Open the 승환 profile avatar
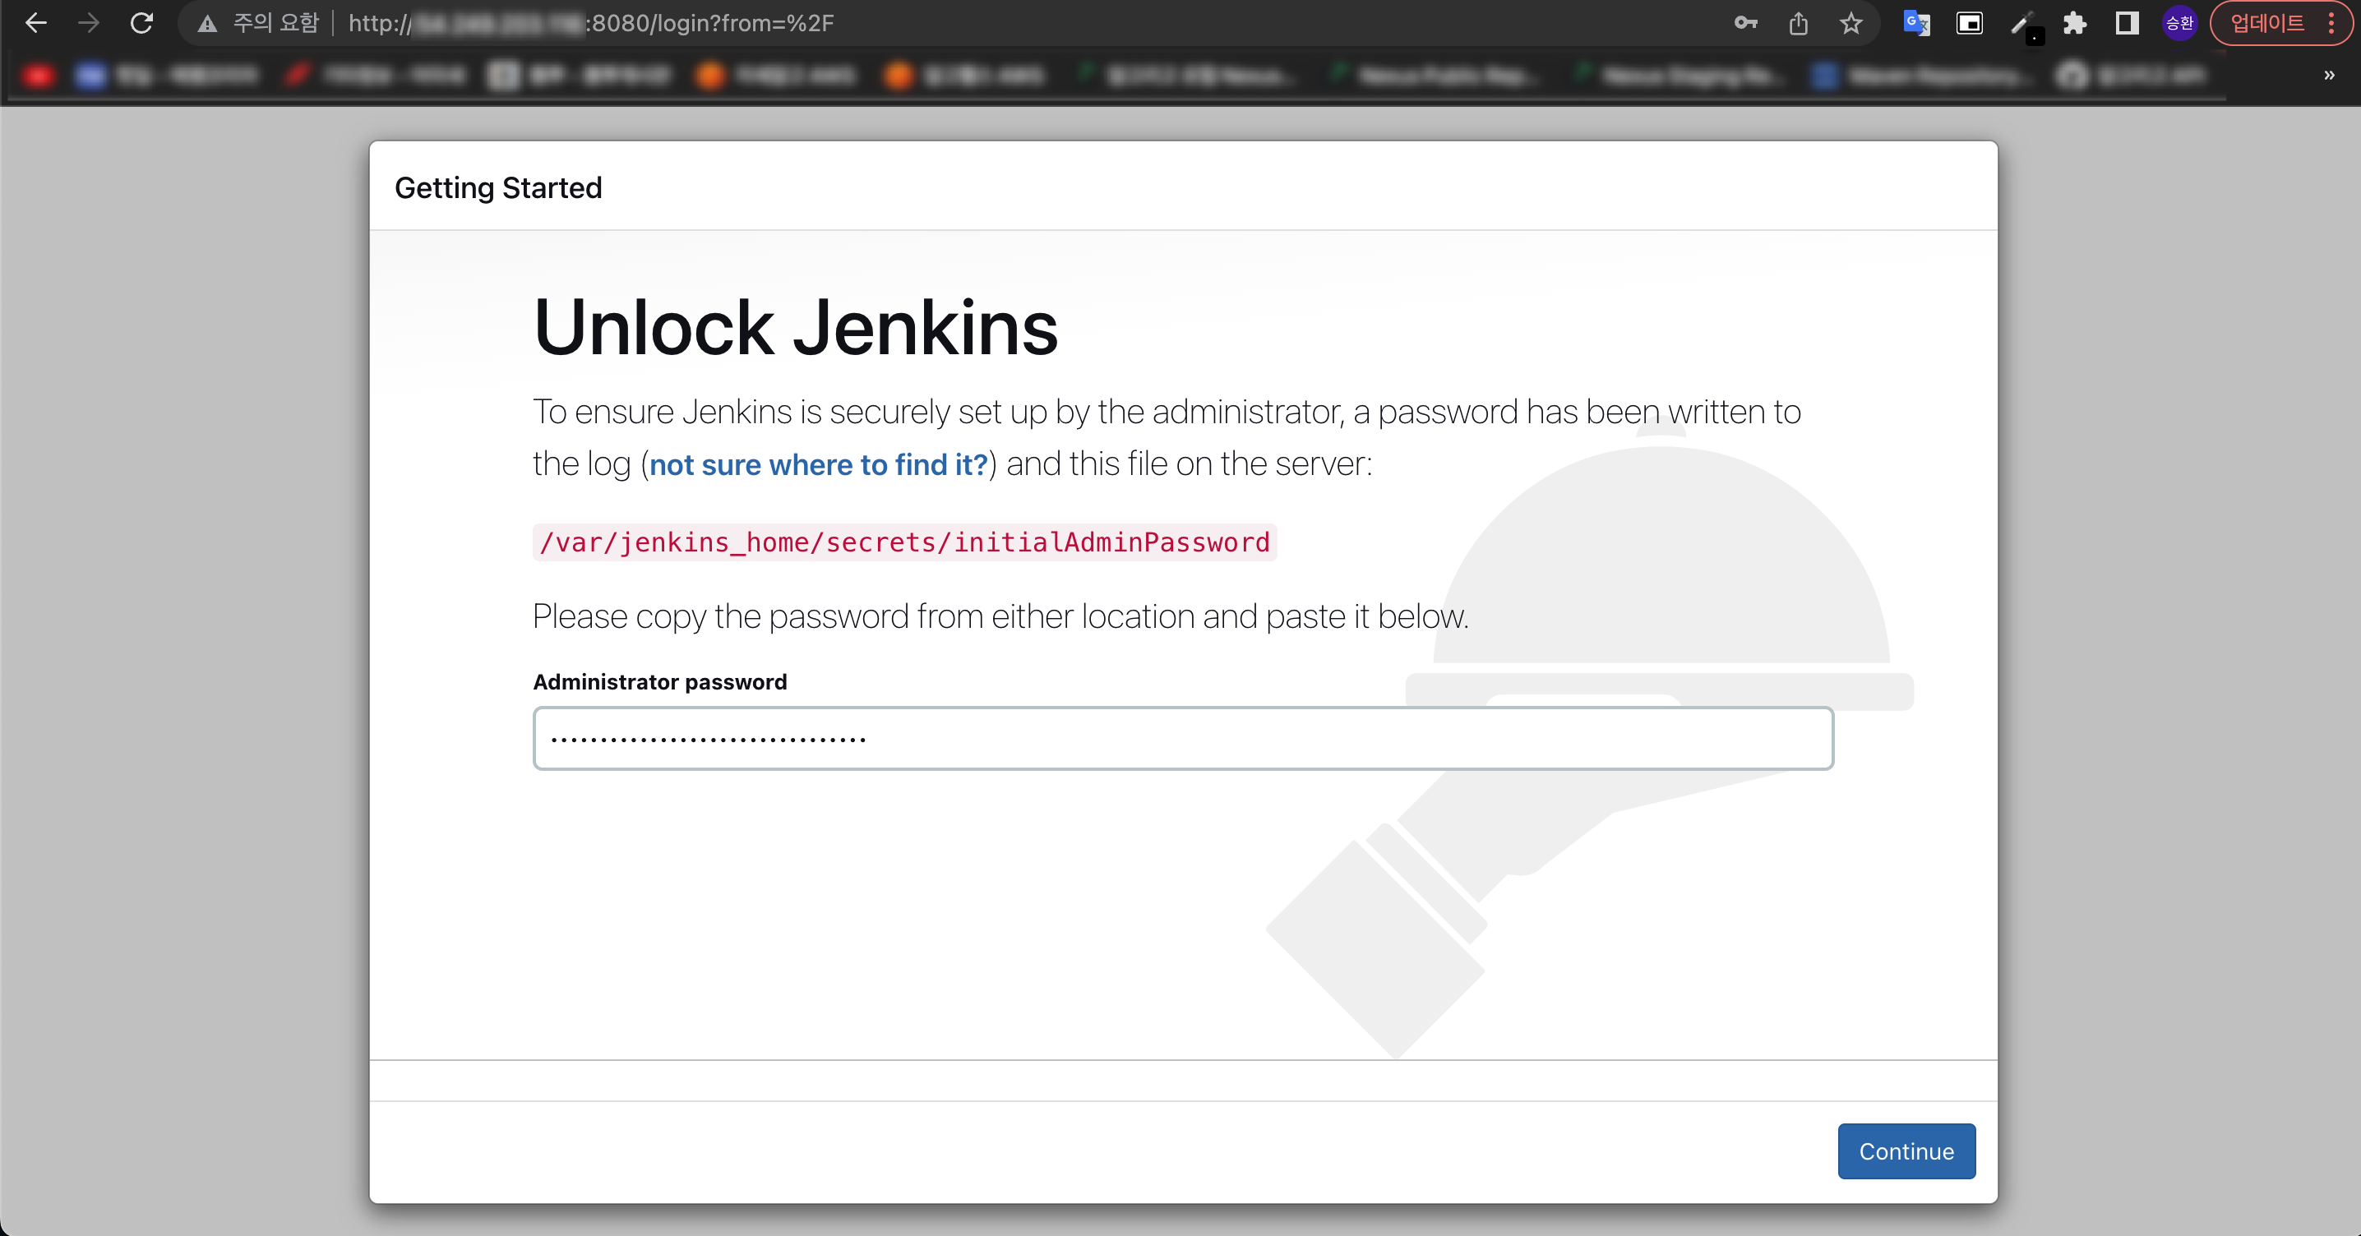The image size is (2361, 1236). tap(2178, 23)
